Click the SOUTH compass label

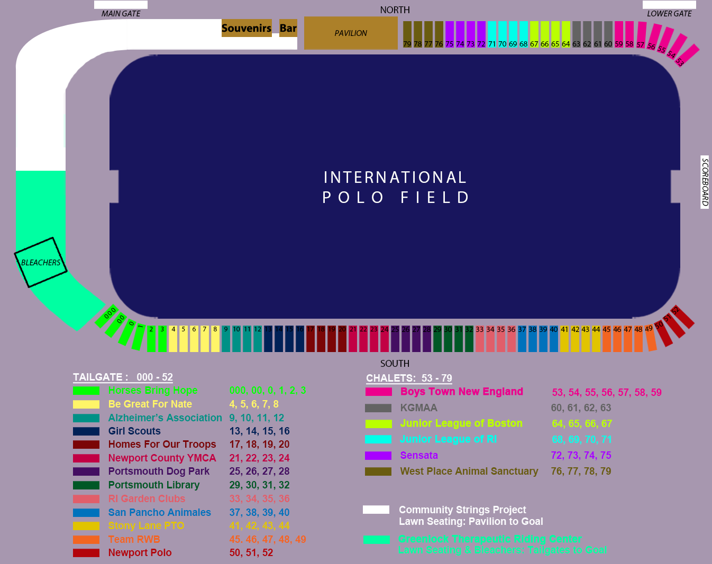tap(395, 364)
